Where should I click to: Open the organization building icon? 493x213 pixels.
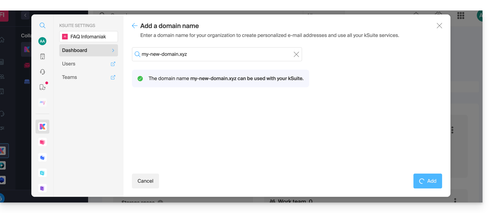42,57
